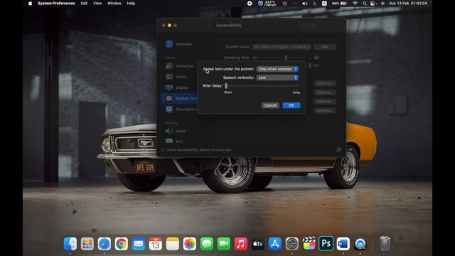Click the System Preferences Dock icon
Image resolution: width=455 pixels, height=256 pixels.
pos(292,244)
